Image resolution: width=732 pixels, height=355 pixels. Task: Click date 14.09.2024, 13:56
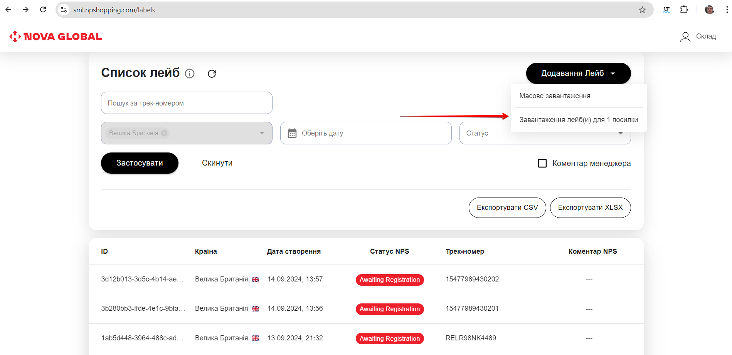coord(295,308)
